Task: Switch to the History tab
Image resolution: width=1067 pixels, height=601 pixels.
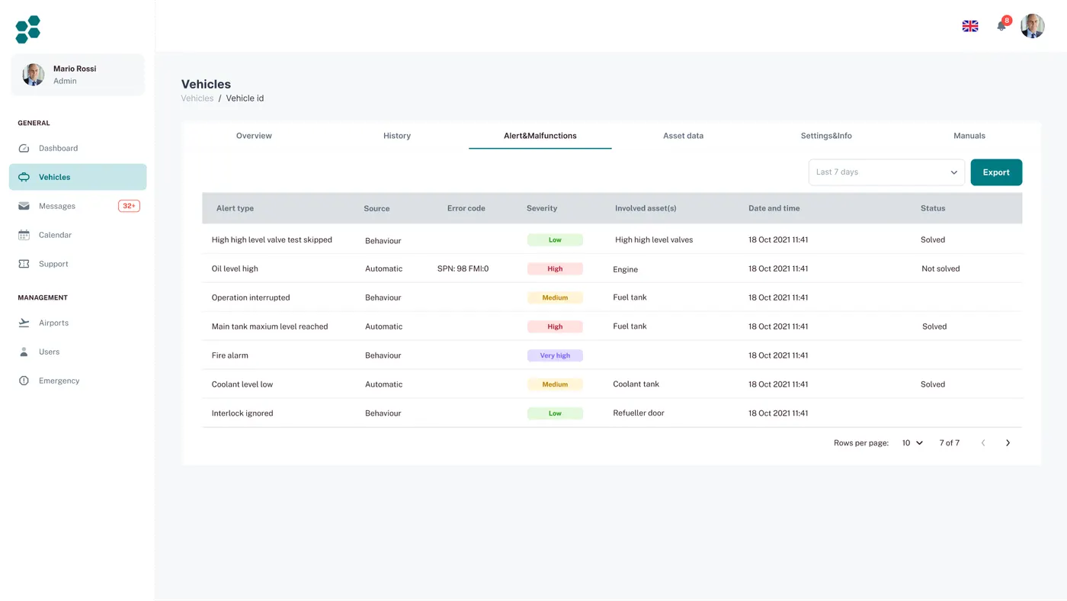Action: 397,136
